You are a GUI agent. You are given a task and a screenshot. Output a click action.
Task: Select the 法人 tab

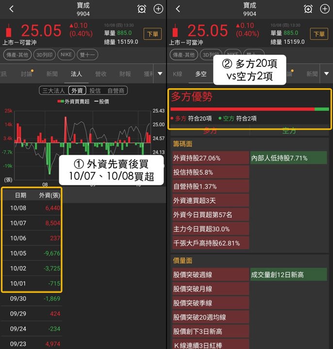click(x=76, y=74)
